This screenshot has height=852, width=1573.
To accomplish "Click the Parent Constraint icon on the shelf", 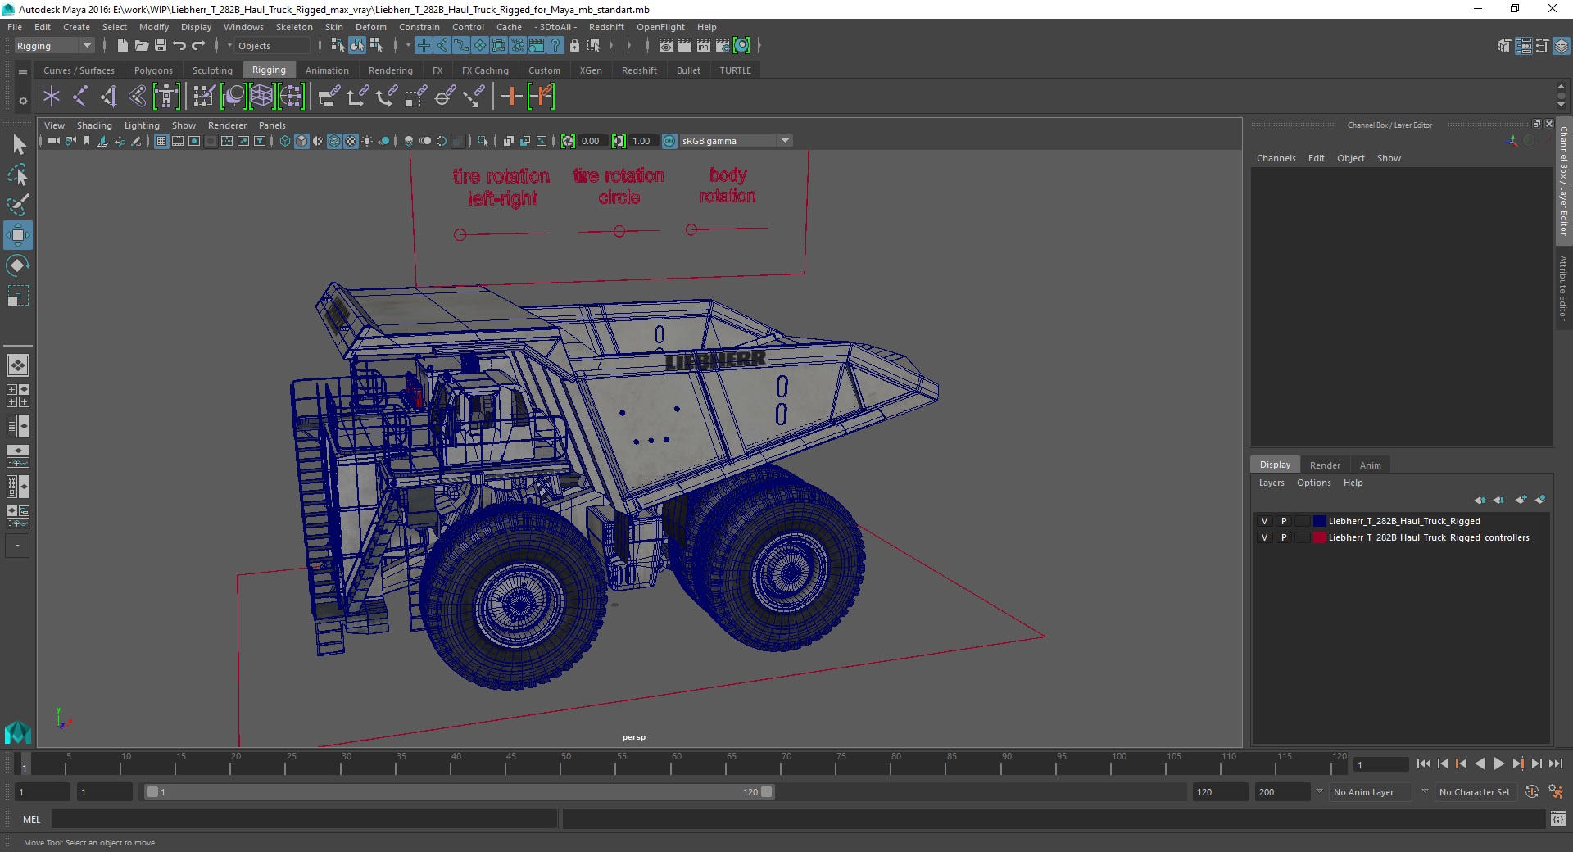I will 329,97.
